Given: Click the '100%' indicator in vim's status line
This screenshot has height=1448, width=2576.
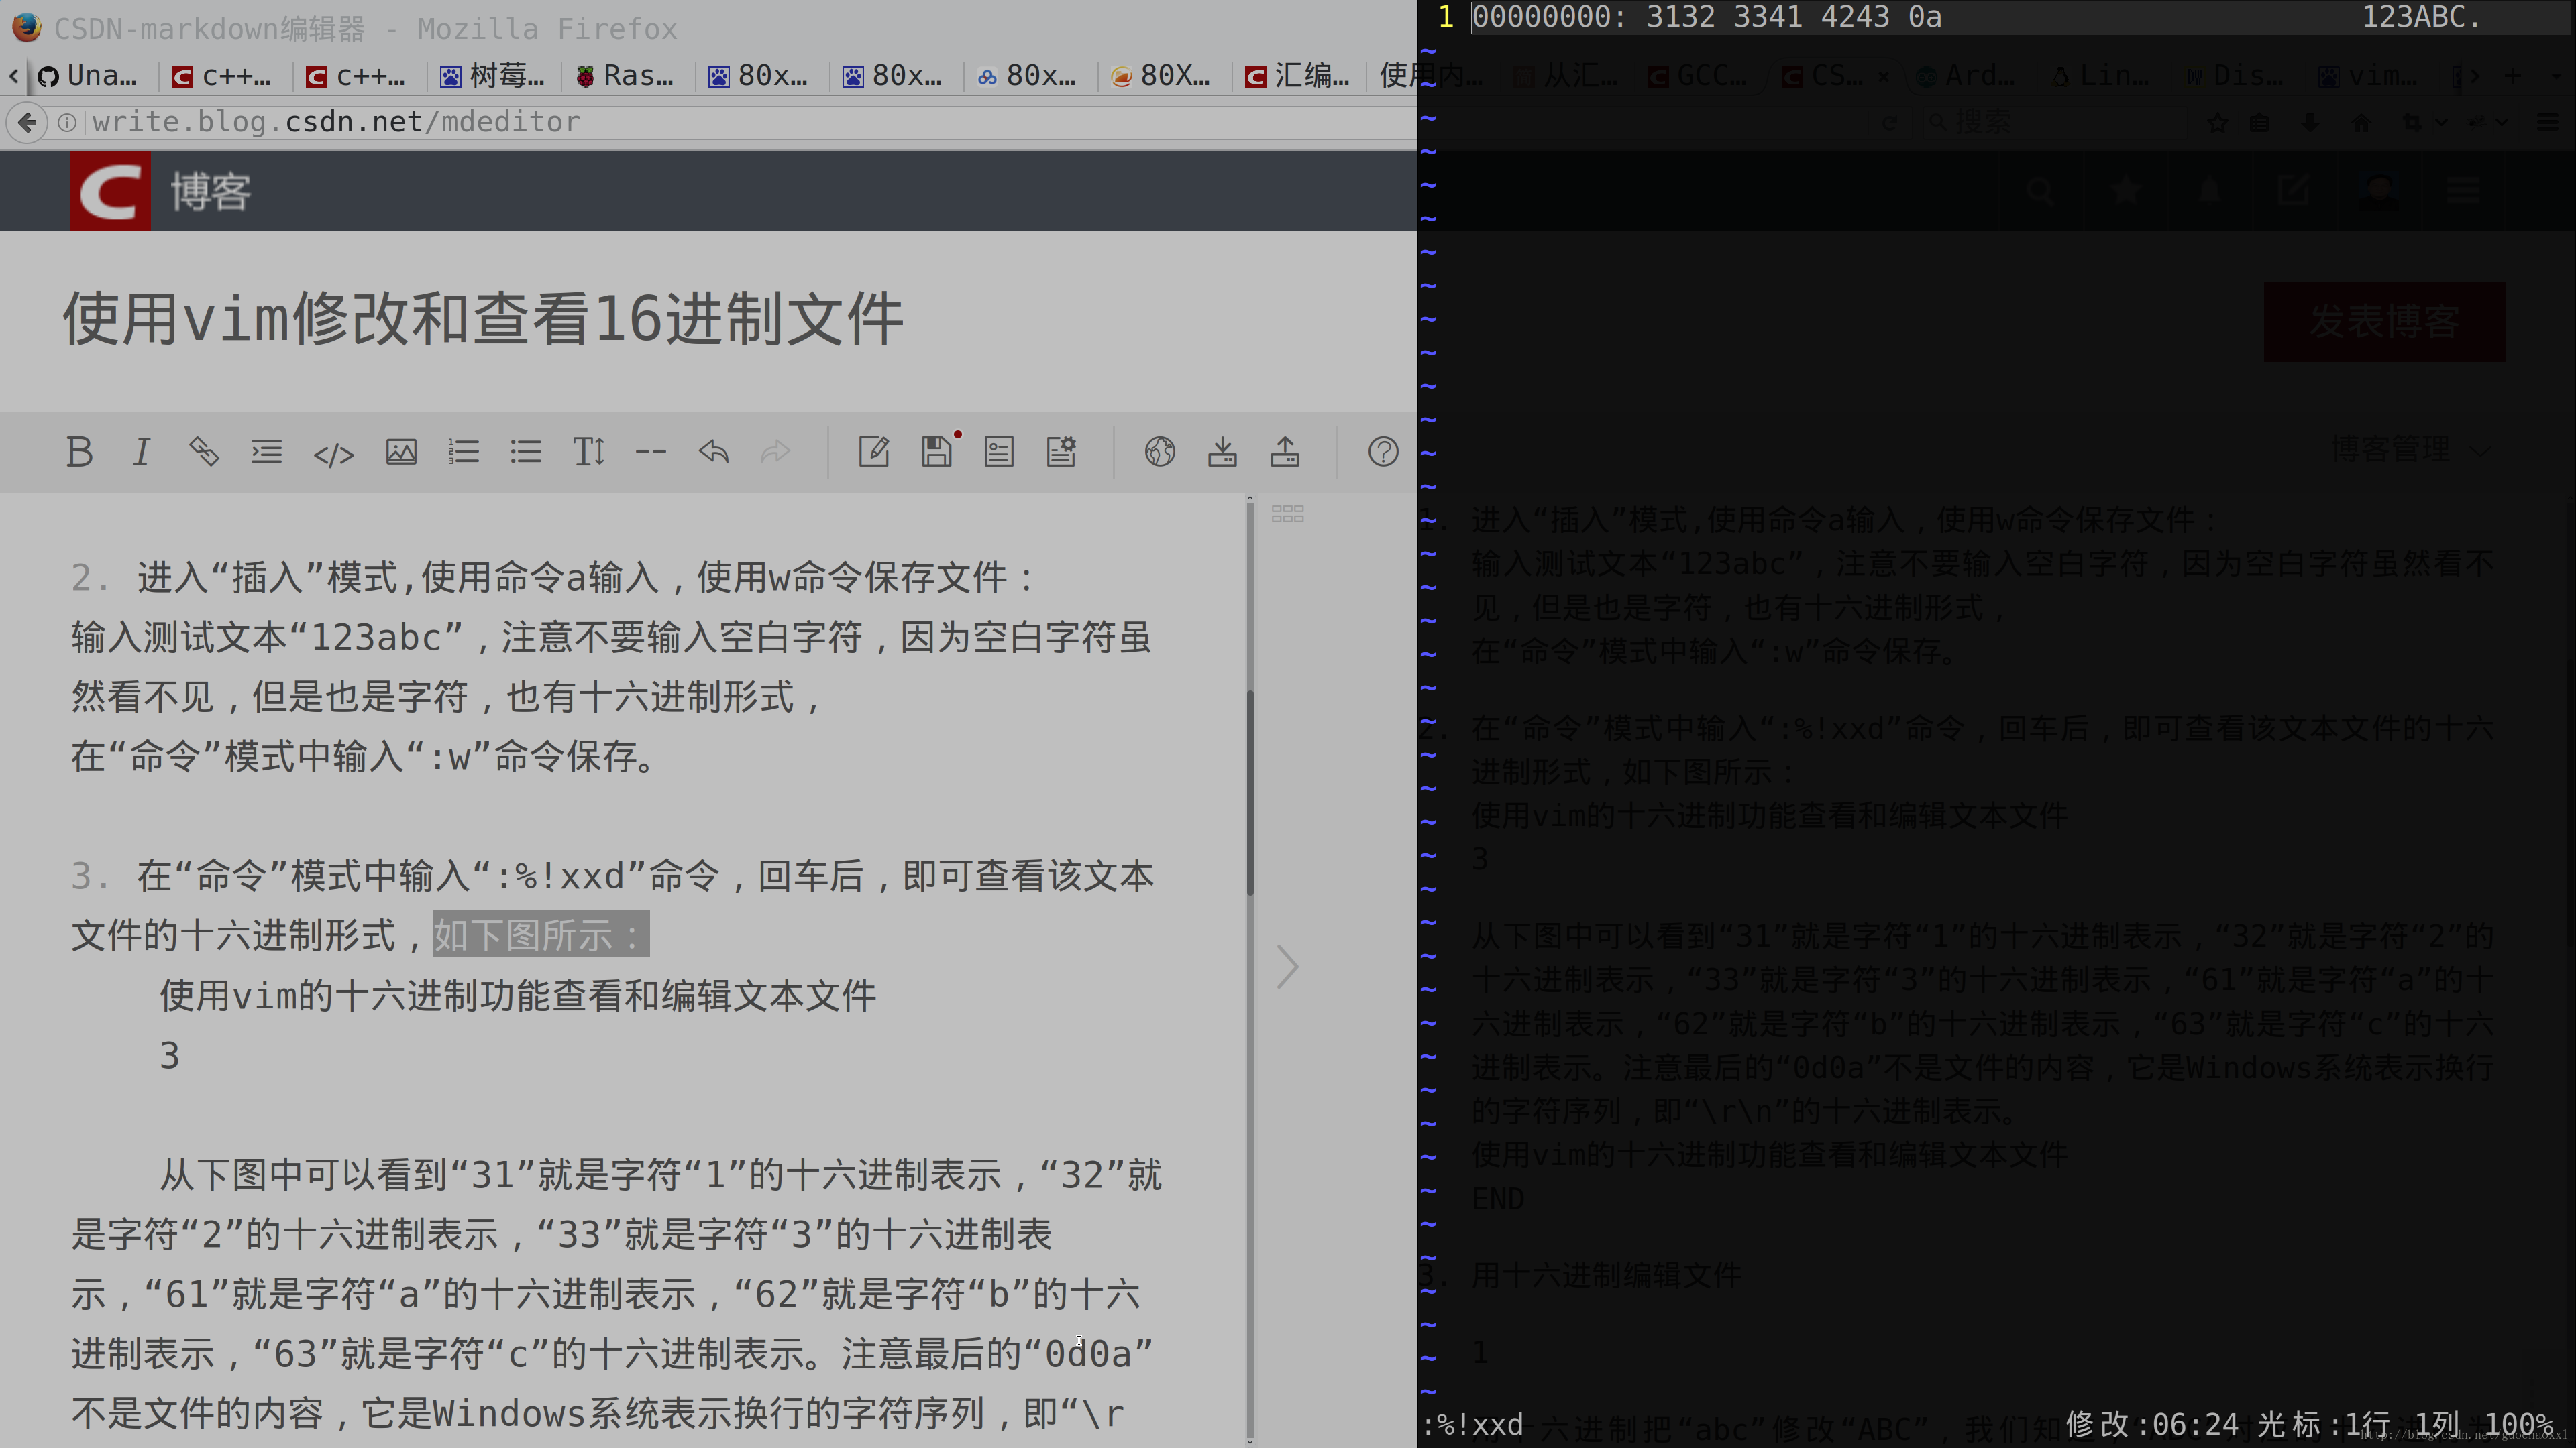Looking at the screenshot, I should (x=2519, y=1424).
